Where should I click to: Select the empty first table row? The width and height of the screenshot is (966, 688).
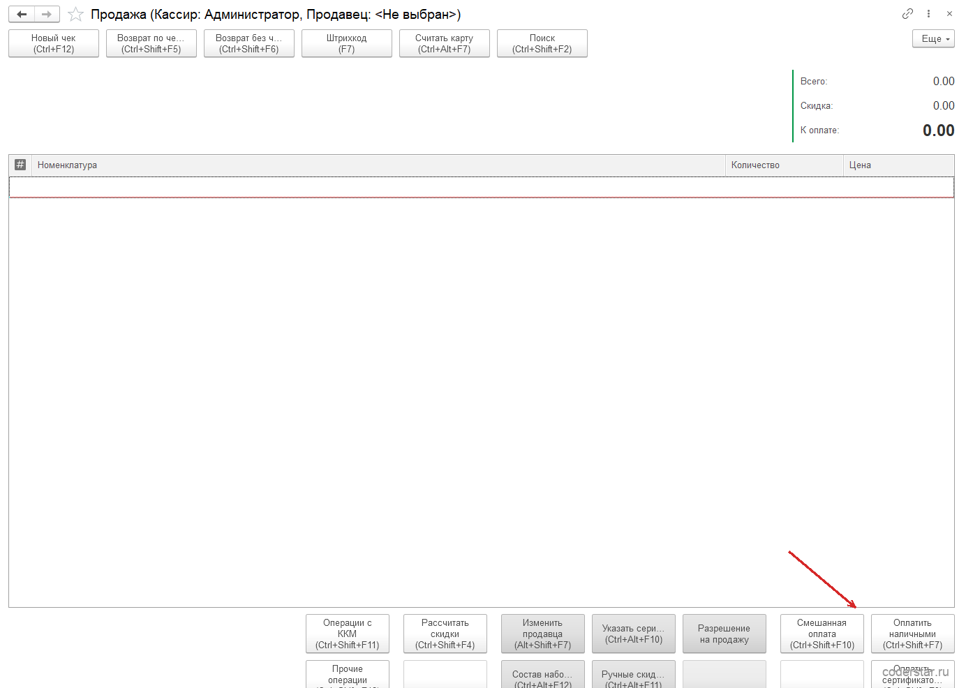tap(482, 187)
